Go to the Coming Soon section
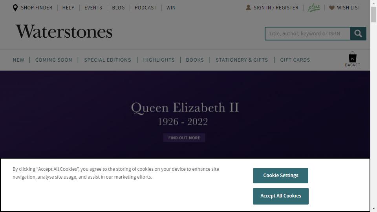Viewport: 377px width, 212px height. pos(54,60)
